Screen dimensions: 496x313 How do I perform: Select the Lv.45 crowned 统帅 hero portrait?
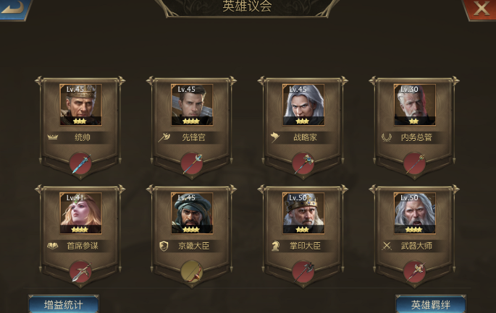point(80,105)
